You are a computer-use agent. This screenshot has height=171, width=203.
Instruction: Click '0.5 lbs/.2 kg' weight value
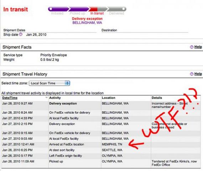click(50, 60)
